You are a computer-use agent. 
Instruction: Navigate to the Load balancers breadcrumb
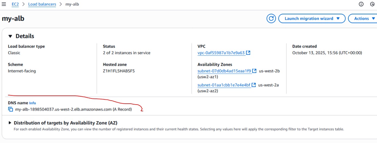click(x=42, y=4)
